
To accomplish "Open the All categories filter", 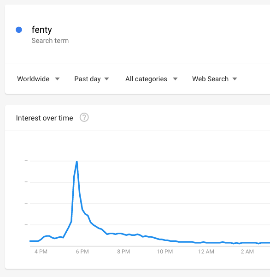I will click(x=151, y=79).
